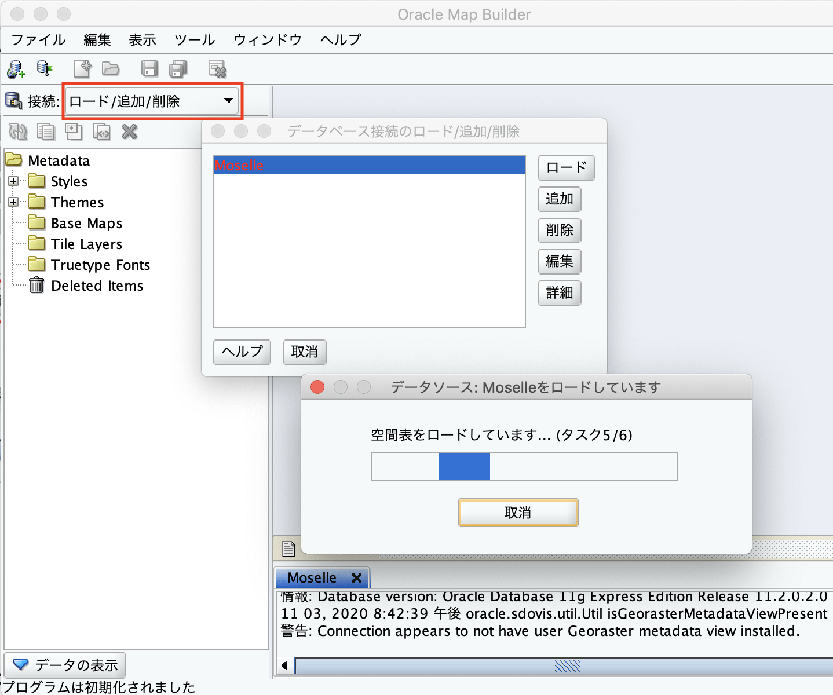
Task: Select the Moselle connection list entry
Action: tap(370, 165)
